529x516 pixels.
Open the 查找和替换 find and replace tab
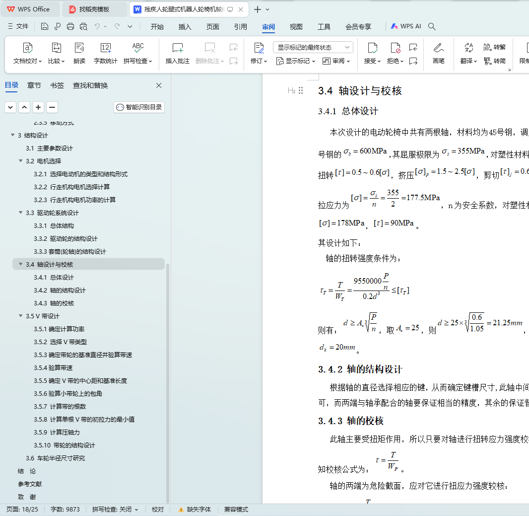(90, 85)
